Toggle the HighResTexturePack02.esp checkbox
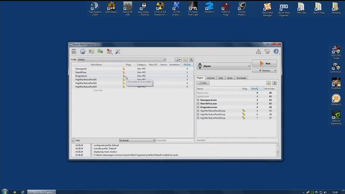The height and width of the screenshot is (194, 345). point(198,114)
